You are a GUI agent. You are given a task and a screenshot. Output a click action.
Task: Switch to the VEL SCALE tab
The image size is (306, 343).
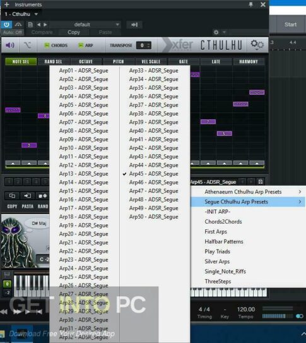click(x=151, y=62)
